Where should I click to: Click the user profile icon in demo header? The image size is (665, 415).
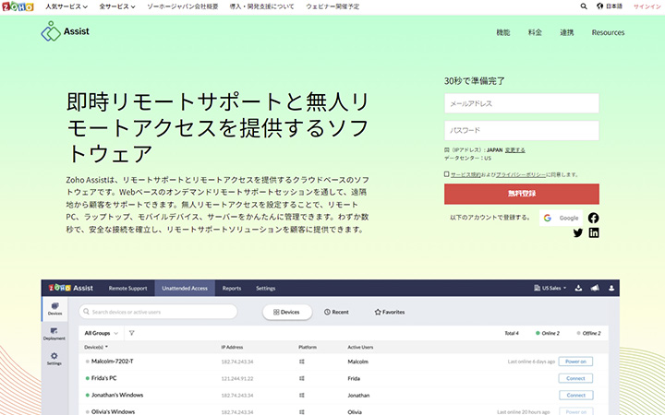(x=611, y=288)
